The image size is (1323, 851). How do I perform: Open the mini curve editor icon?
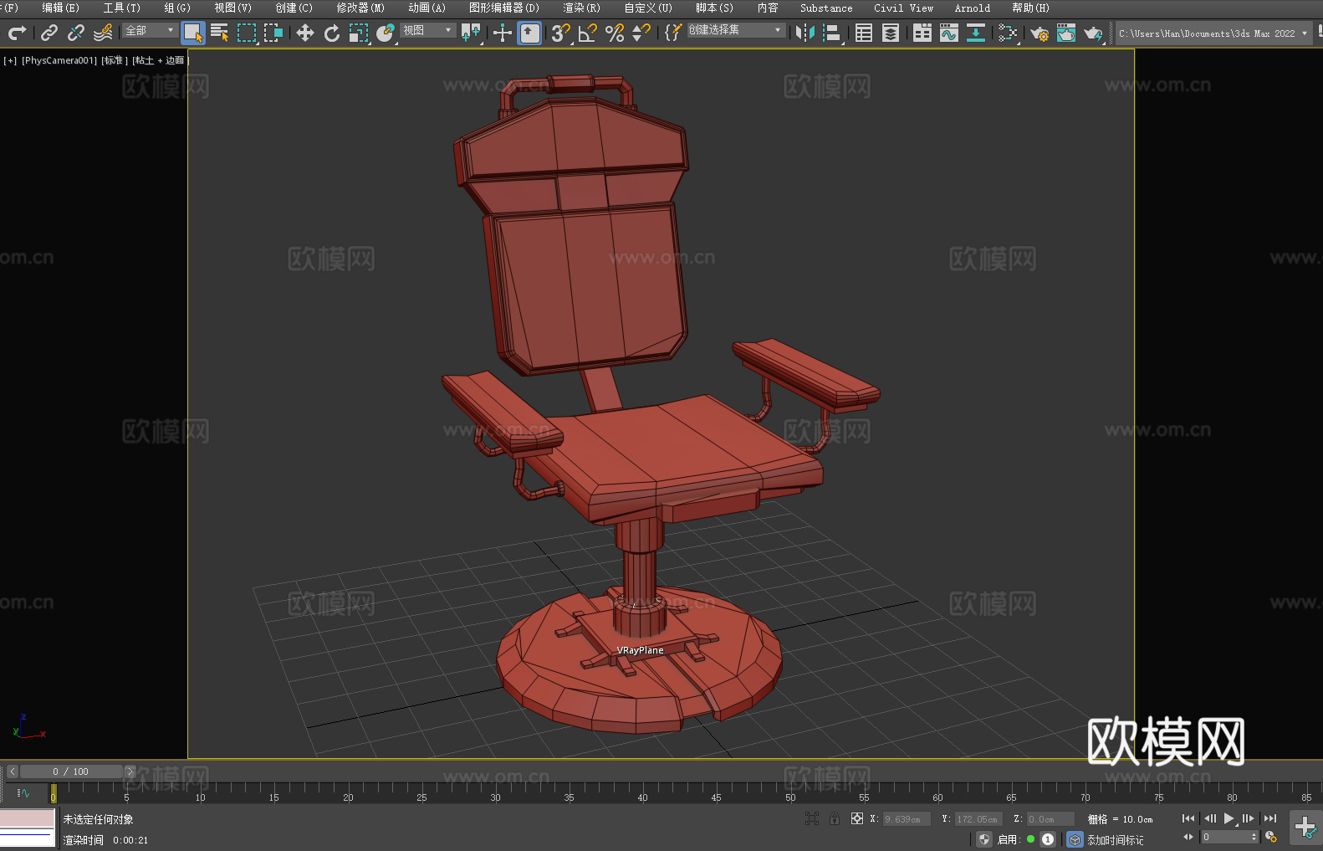click(23, 792)
